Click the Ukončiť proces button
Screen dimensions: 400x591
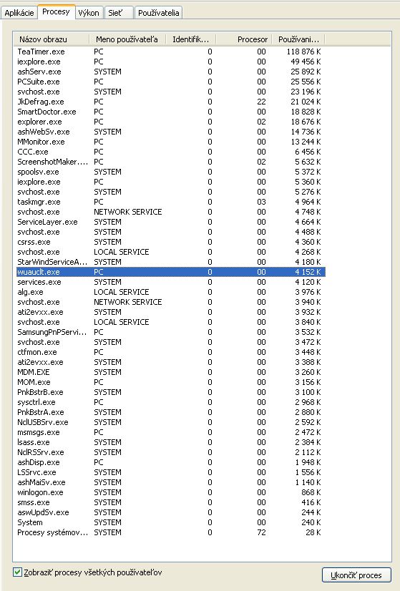(356, 575)
